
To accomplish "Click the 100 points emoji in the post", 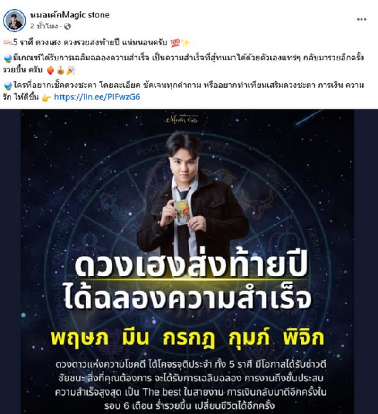I will point(175,43).
